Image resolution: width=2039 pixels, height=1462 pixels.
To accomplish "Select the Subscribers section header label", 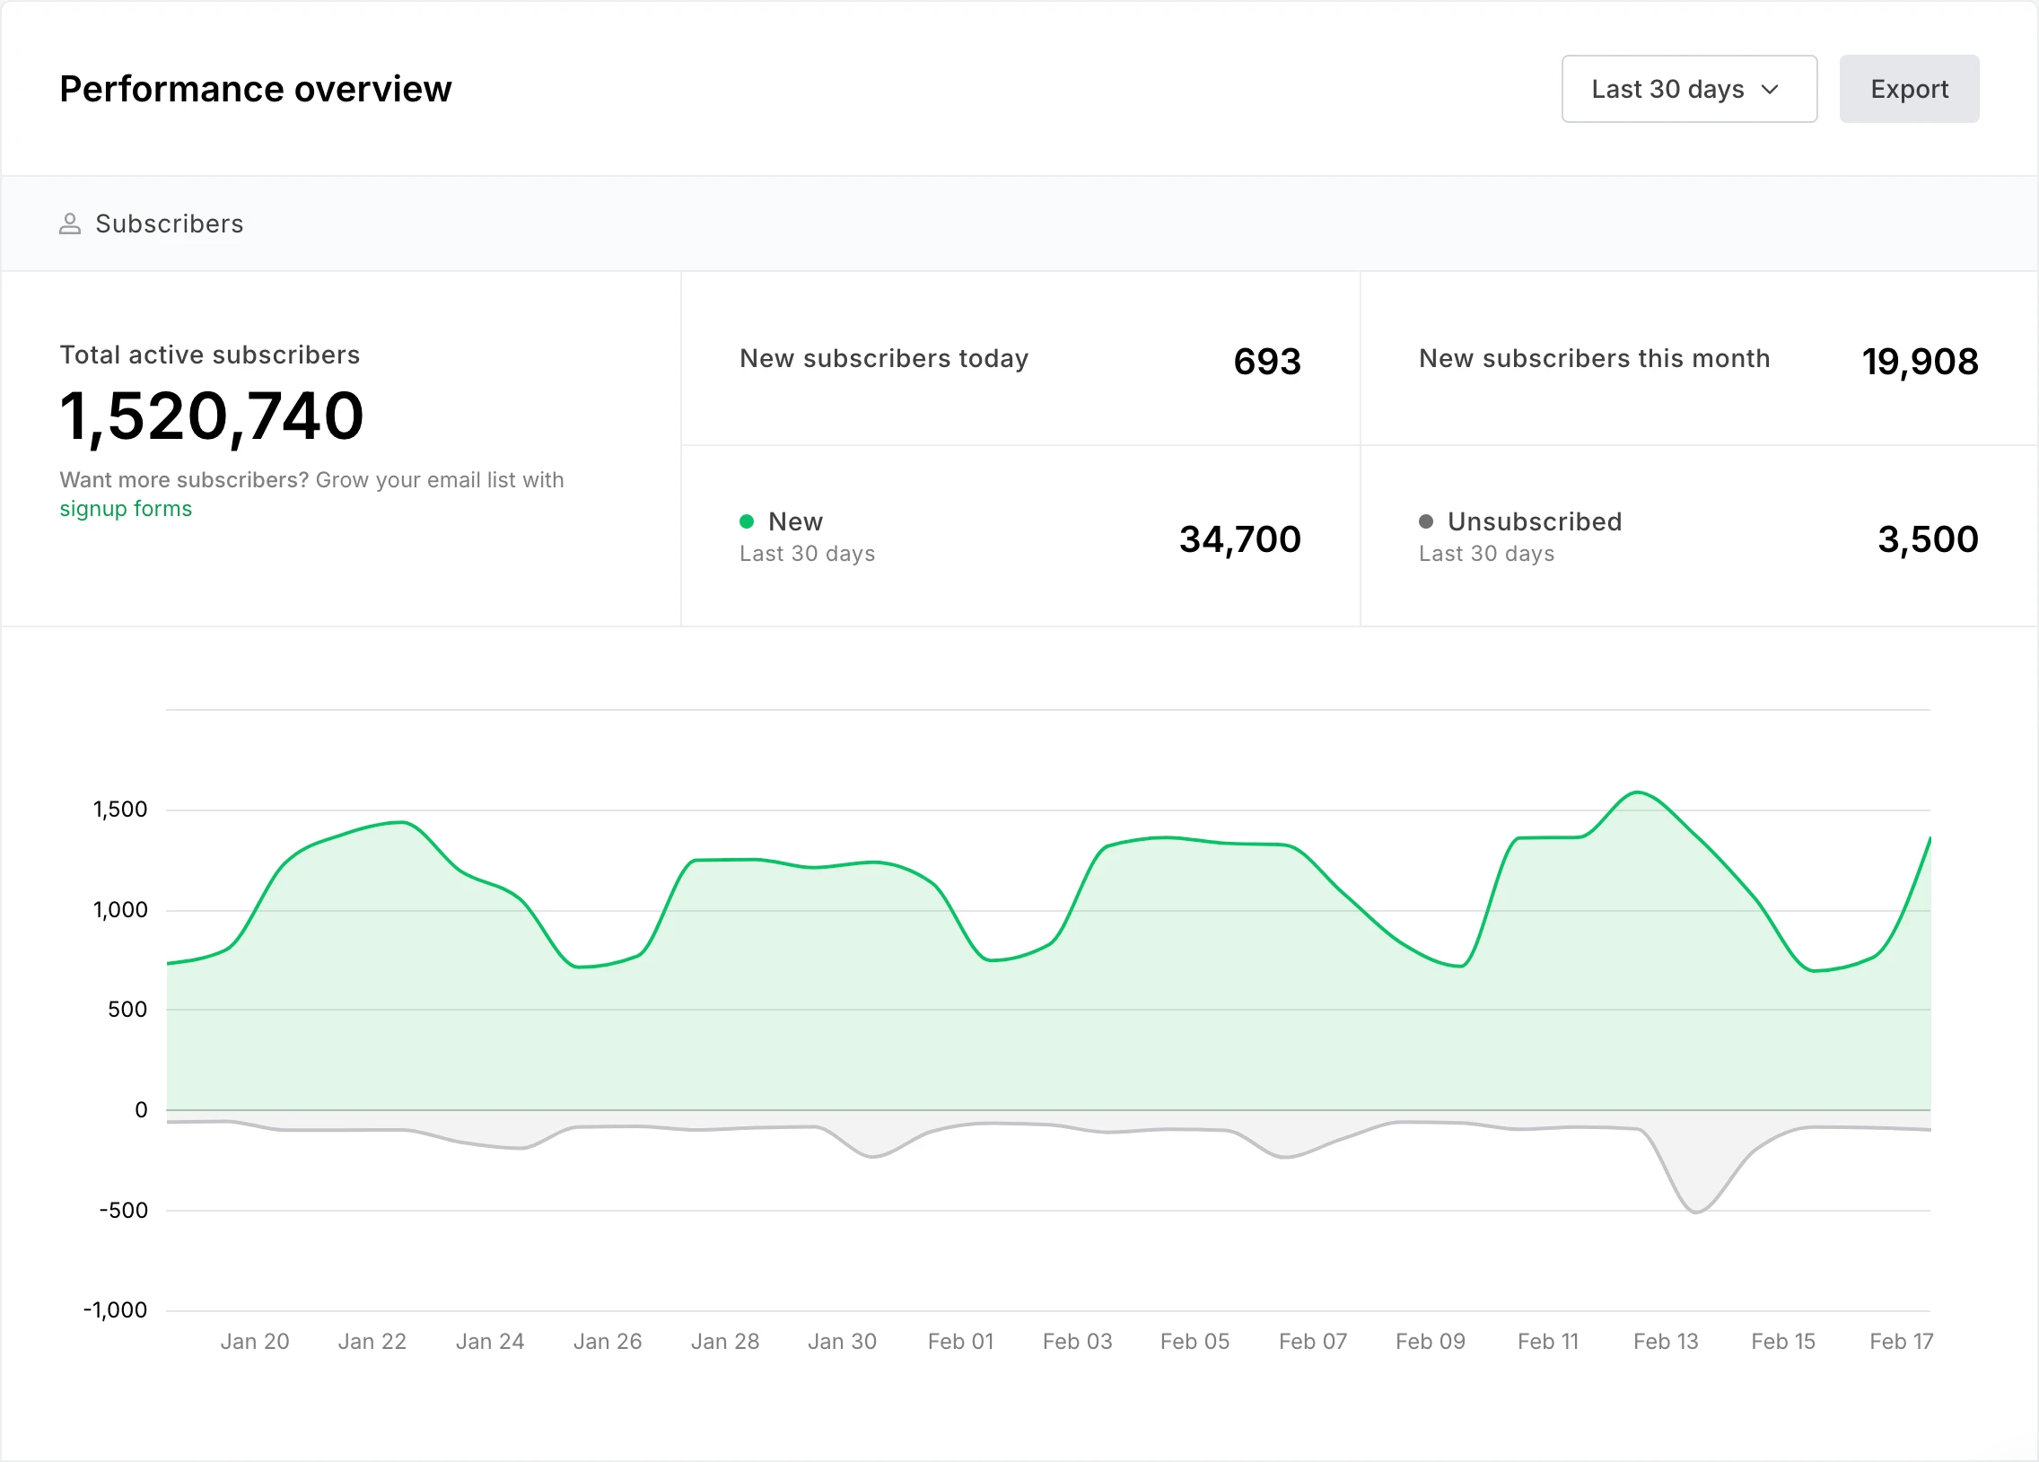I will coord(170,223).
